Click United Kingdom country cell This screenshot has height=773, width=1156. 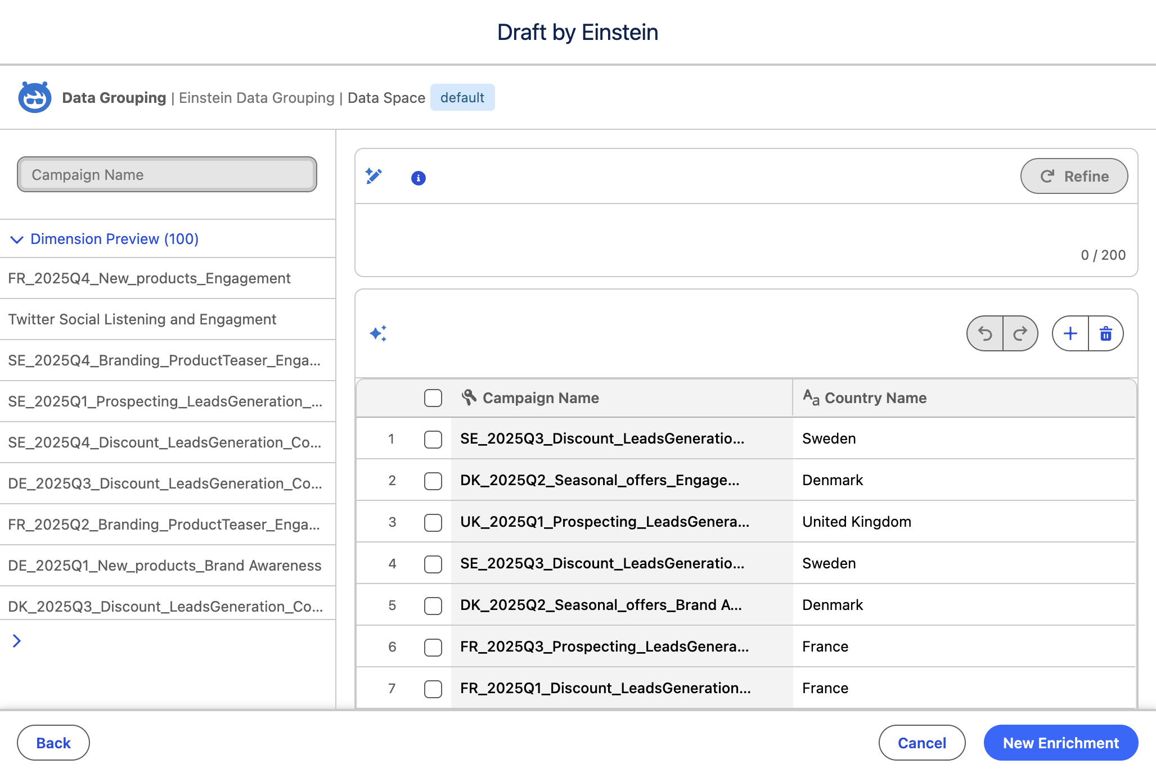tap(964, 522)
